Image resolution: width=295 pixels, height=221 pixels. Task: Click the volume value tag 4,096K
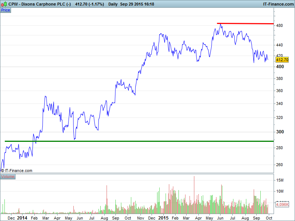(282, 204)
